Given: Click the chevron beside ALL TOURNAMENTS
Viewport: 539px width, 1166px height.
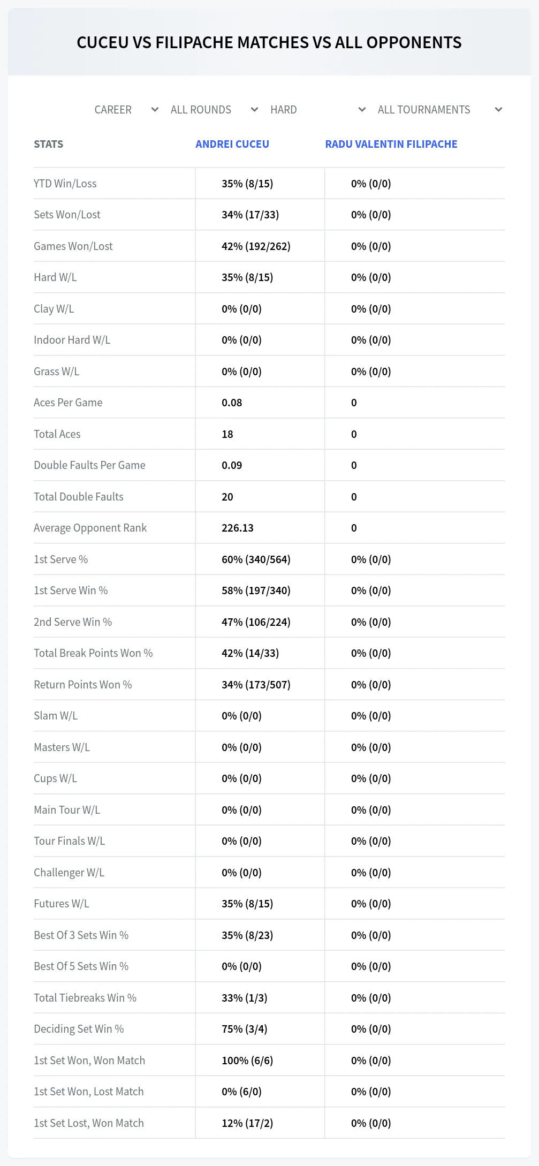Looking at the screenshot, I should tap(498, 110).
